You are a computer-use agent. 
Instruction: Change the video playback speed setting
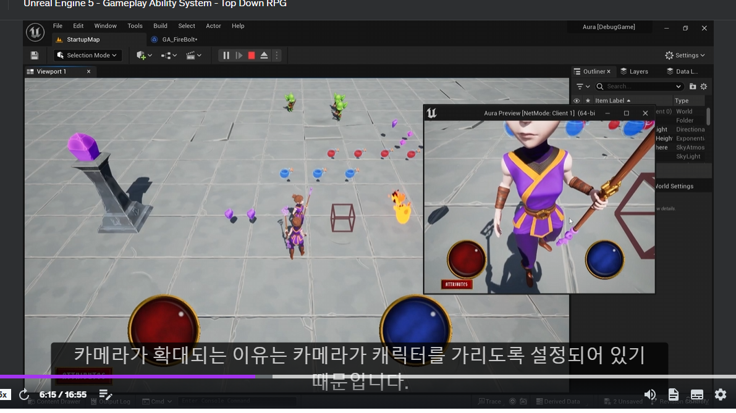point(4,394)
